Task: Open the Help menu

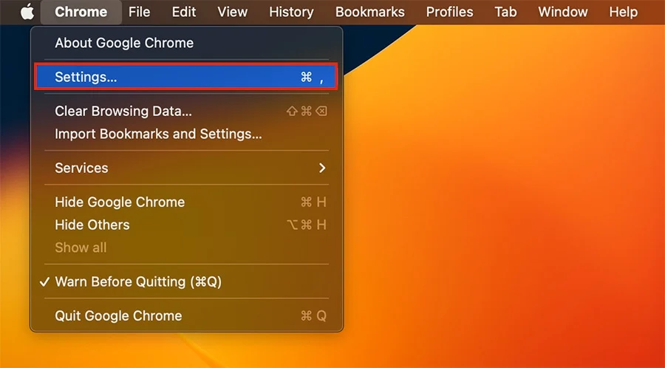Action: (623, 12)
